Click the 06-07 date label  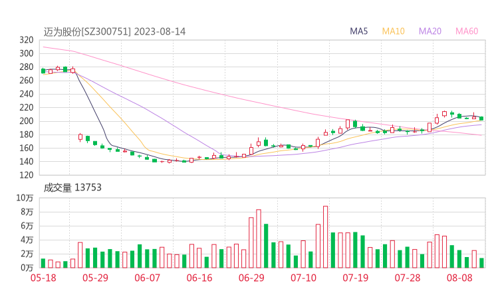(x=148, y=278)
